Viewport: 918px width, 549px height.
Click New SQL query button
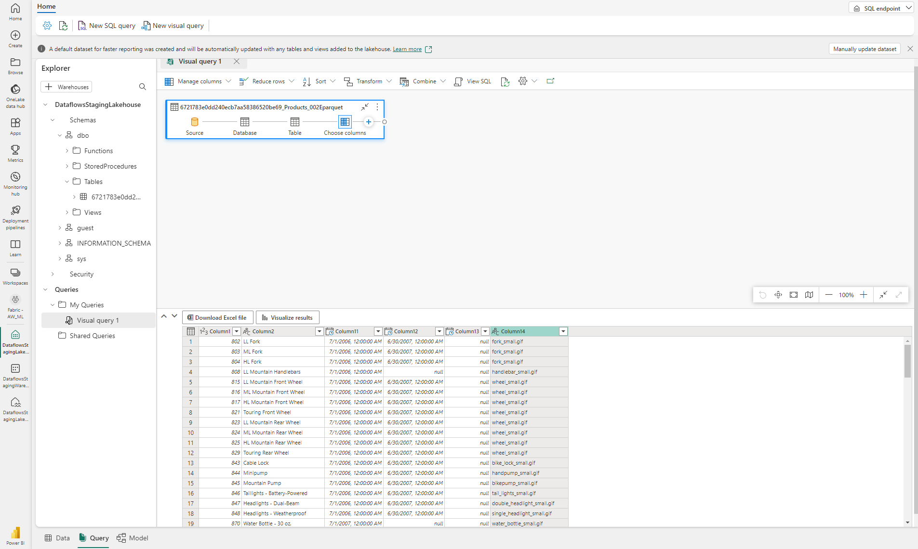point(107,26)
